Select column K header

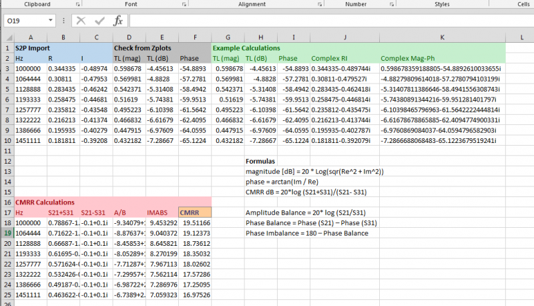(x=443, y=37)
